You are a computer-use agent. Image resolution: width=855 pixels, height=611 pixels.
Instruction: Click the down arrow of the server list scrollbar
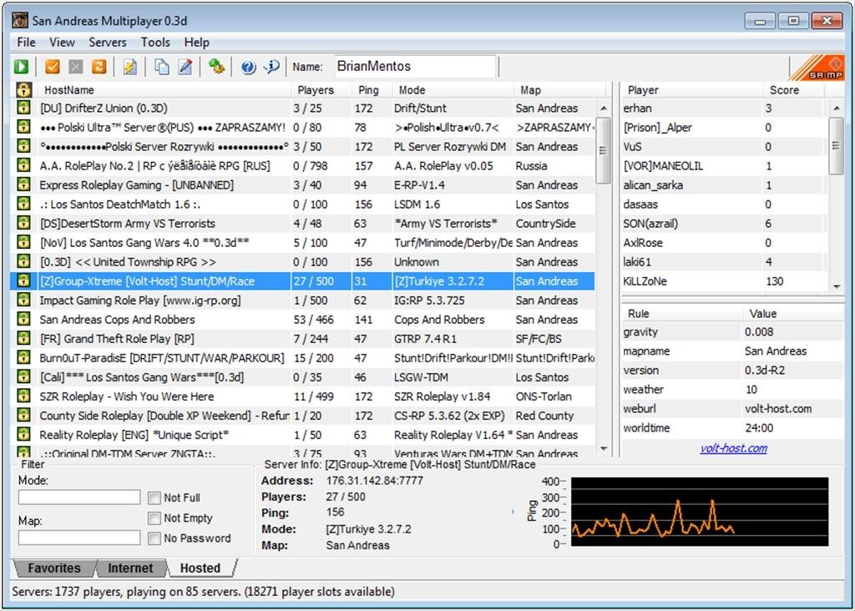(x=603, y=448)
